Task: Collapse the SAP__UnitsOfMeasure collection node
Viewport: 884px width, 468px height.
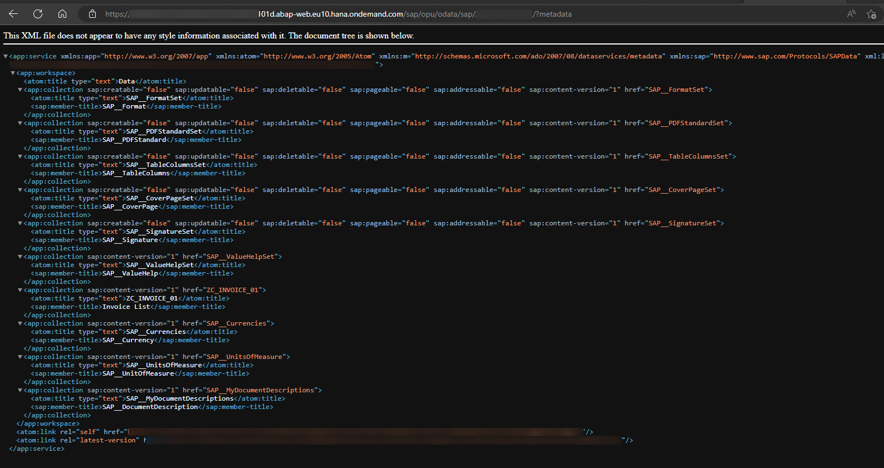Action: pos(20,357)
